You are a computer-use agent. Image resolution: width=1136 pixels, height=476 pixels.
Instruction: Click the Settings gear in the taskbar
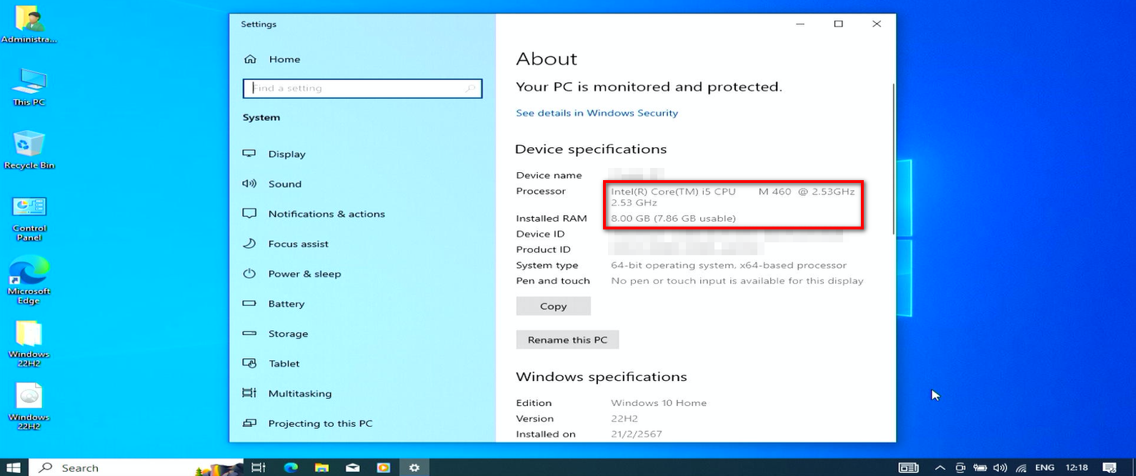tap(414, 467)
